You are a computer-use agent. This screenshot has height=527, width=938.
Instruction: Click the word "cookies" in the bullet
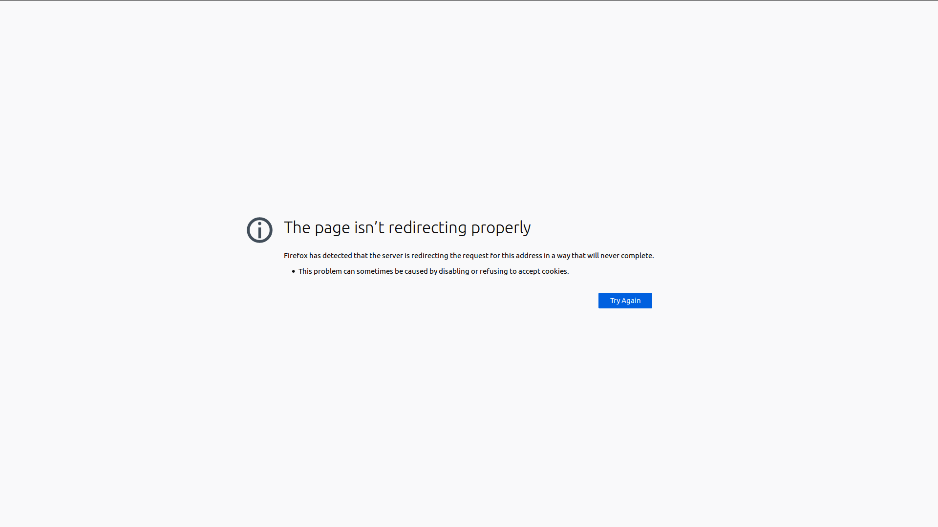554,271
